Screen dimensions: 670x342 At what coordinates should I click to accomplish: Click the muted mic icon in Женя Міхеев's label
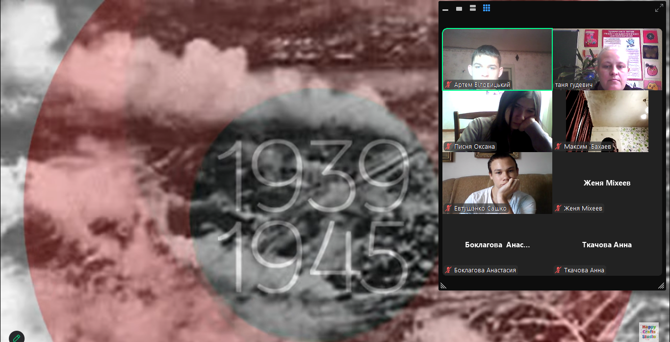pos(558,209)
